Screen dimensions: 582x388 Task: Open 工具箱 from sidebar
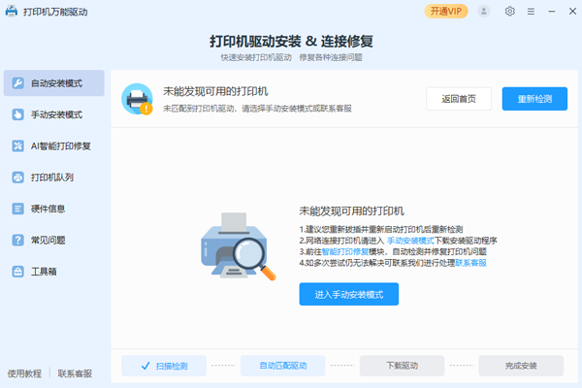(x=53, y=272)
